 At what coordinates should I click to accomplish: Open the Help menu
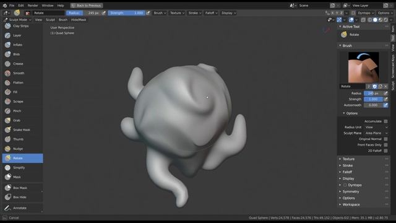tap(61, 6)
